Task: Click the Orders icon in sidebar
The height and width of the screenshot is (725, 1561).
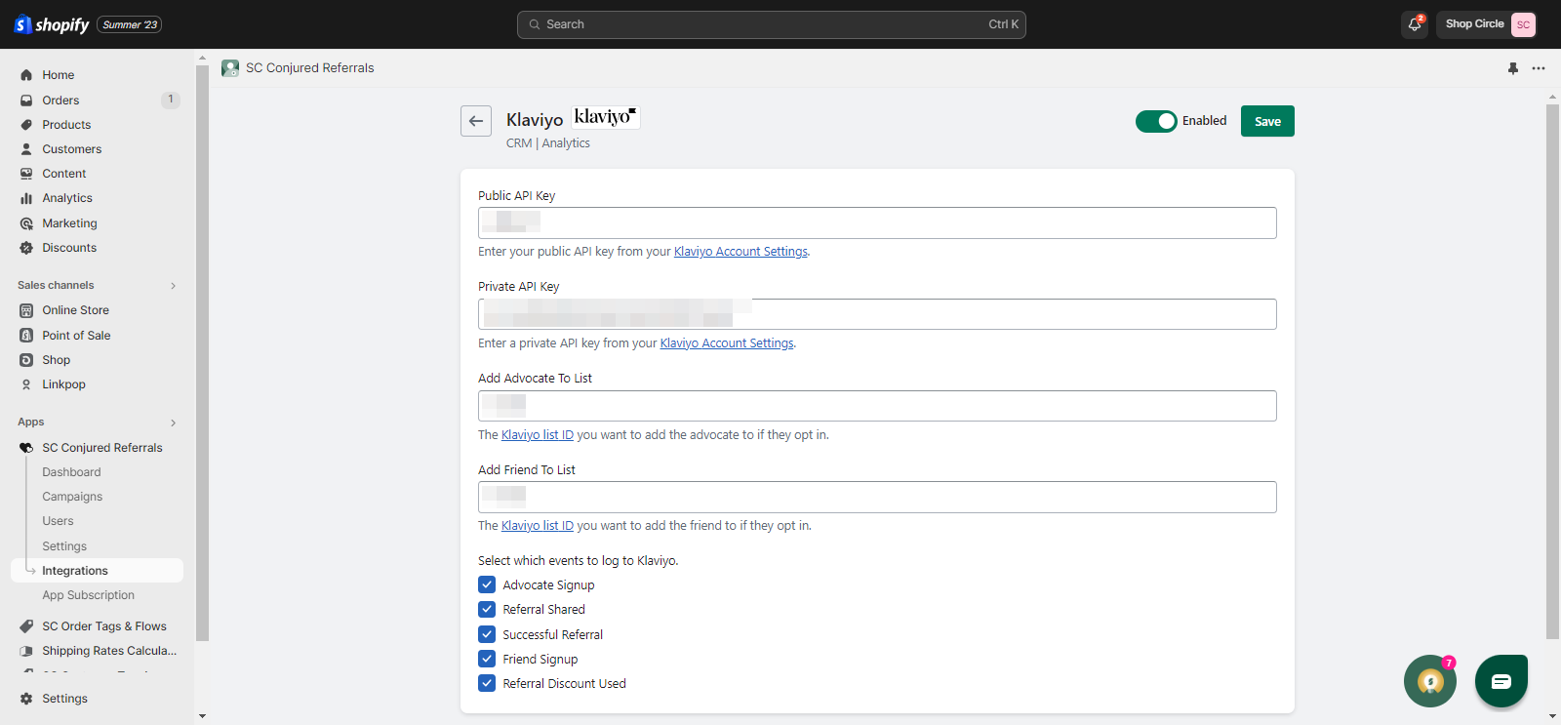Action: [x=26, y=101]
